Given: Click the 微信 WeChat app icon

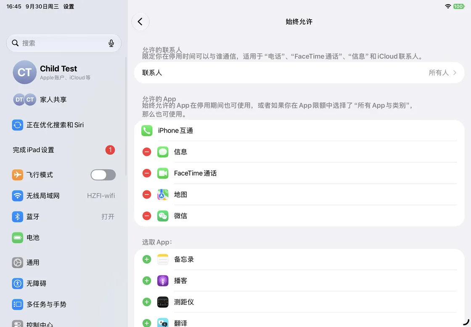Looking at the screenshot, I should (163, 216).
